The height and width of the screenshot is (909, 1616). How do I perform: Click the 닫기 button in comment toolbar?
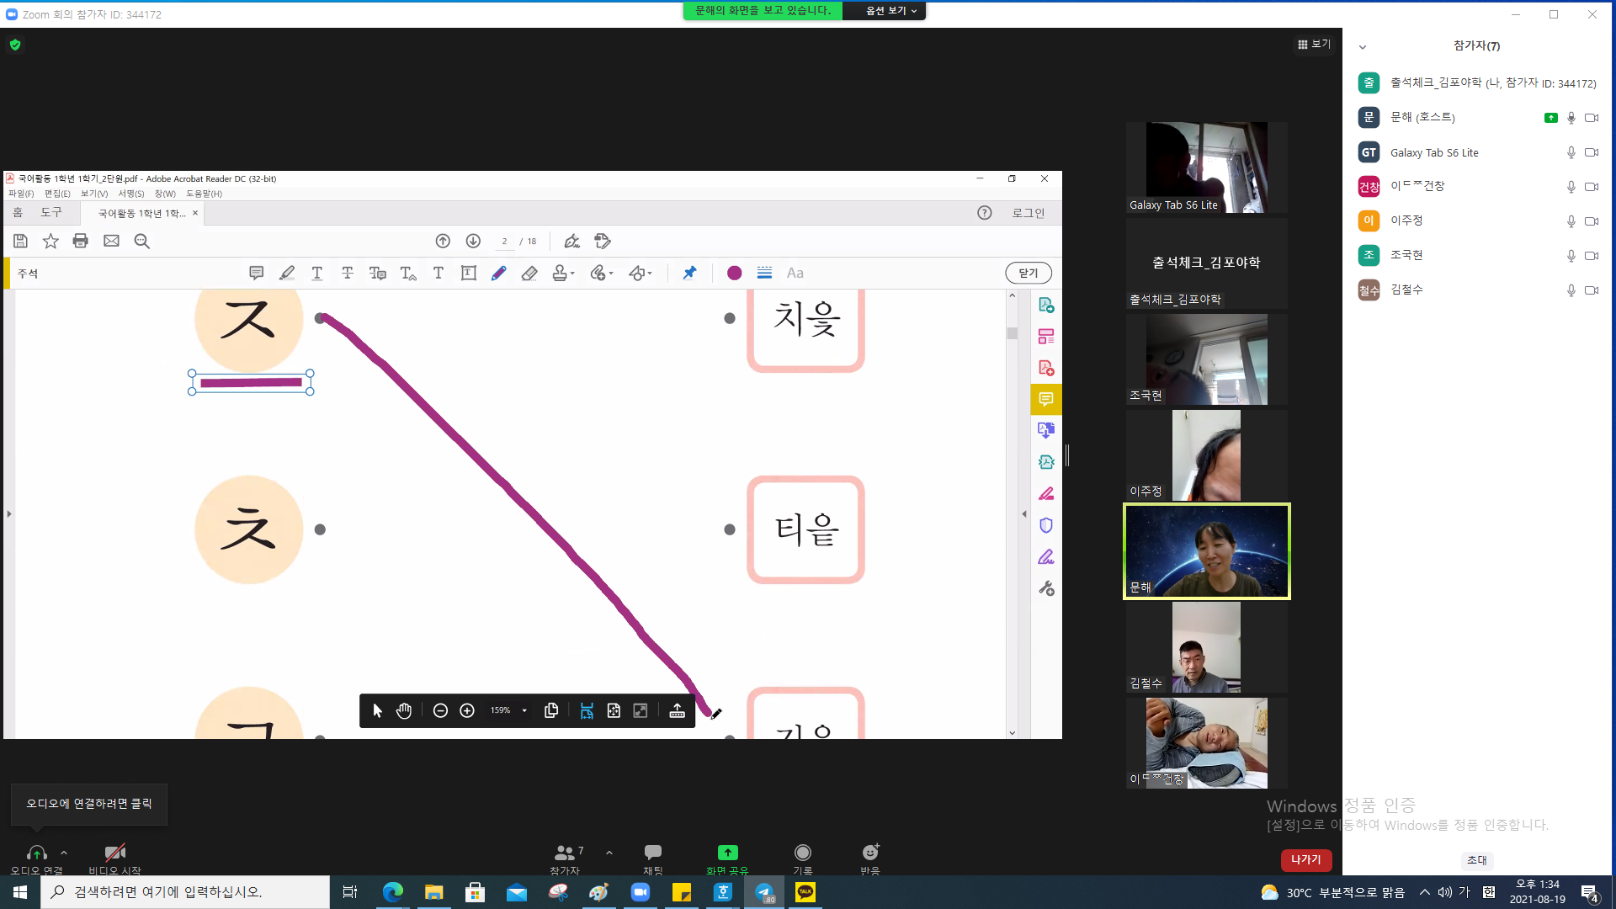(x=1029, y=273)
